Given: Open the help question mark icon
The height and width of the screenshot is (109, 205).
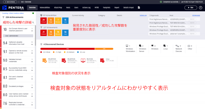Looking at the screenshot, I should point(201,8).
